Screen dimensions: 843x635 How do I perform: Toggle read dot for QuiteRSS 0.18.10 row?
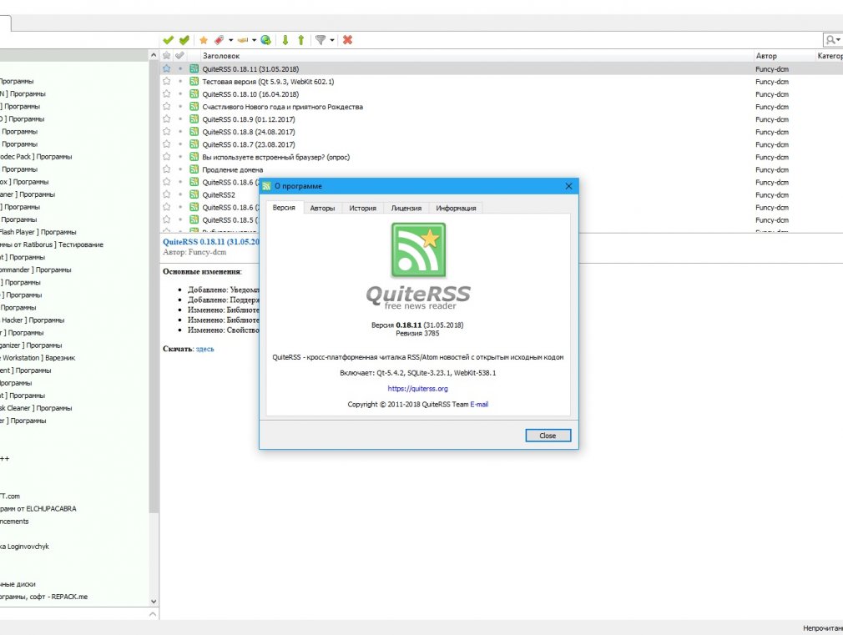click(180, 94)
